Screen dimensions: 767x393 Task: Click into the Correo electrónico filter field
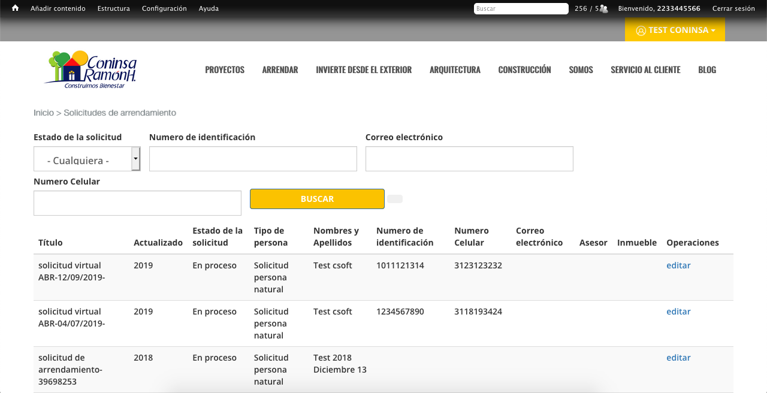pos(469,159)
